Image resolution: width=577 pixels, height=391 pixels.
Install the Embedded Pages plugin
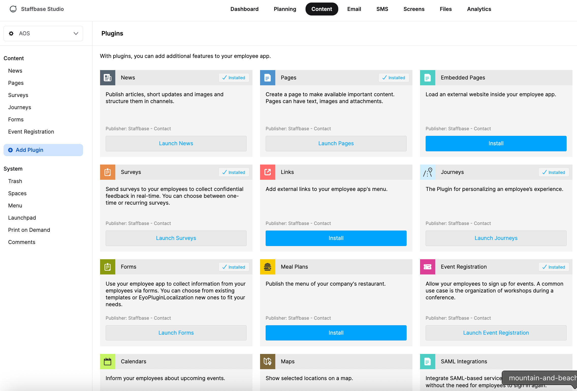point(496,143)
